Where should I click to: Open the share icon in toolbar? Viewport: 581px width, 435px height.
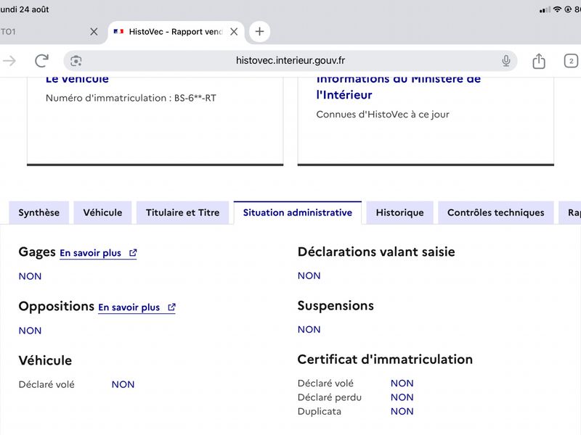click(x=539, y=61)
